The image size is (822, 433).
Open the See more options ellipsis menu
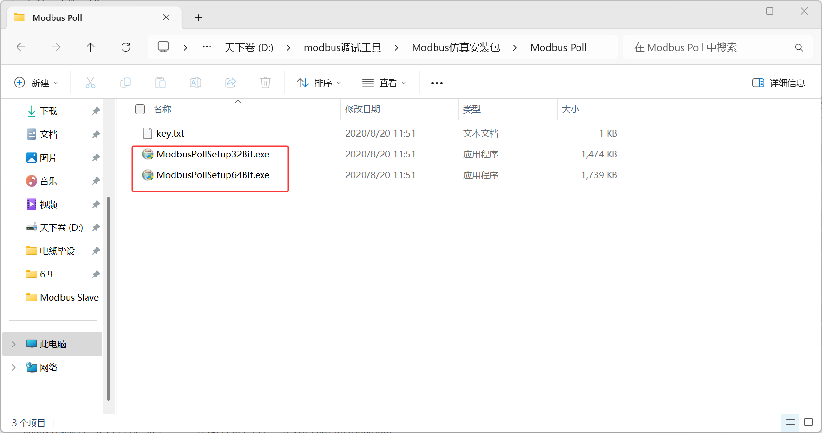[x=437, y=83]
